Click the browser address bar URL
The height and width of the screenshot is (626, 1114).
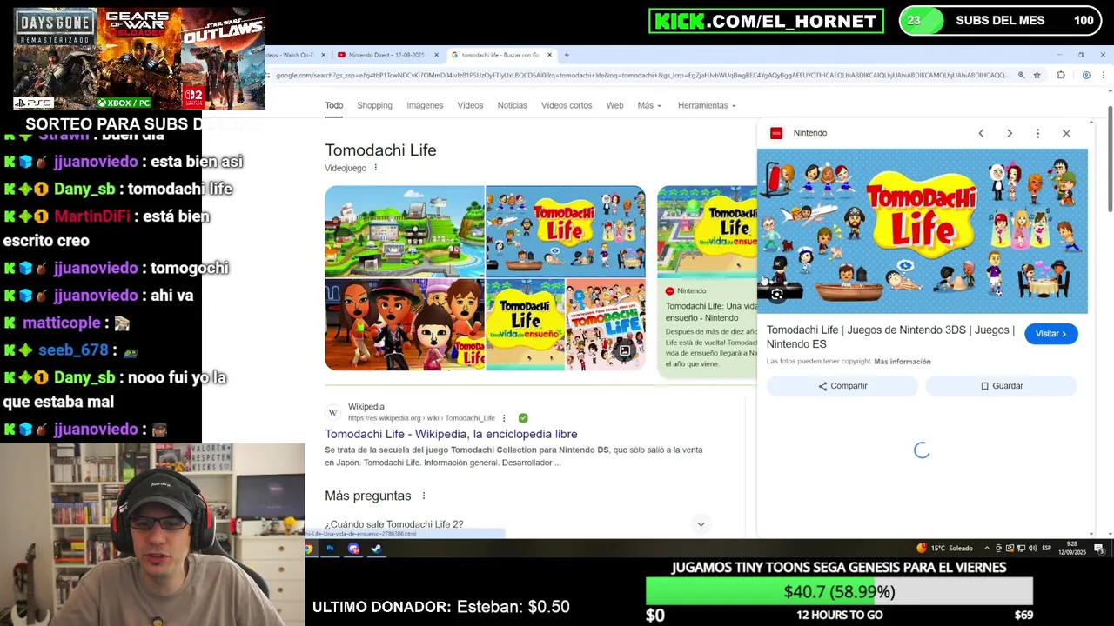click(642, 76)
